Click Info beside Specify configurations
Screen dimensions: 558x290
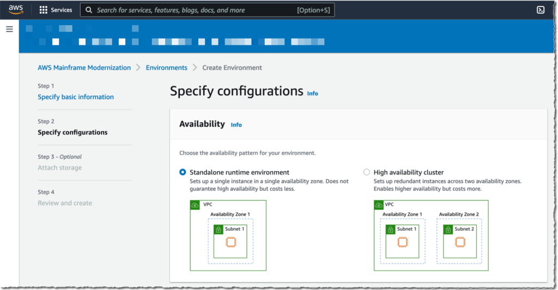tap(312, 93)
